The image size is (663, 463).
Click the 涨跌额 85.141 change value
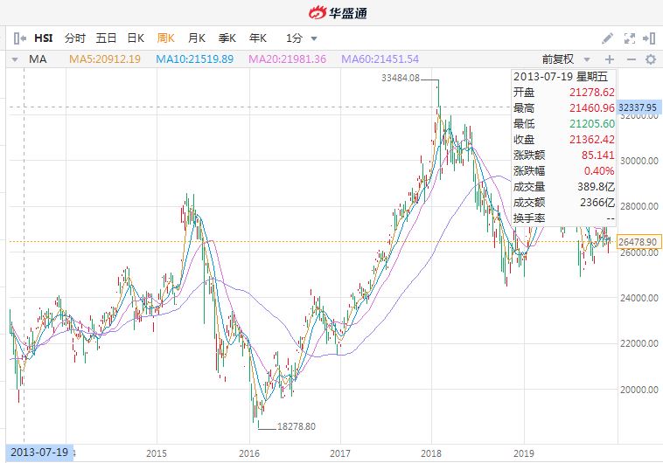[x=597, y=155]
